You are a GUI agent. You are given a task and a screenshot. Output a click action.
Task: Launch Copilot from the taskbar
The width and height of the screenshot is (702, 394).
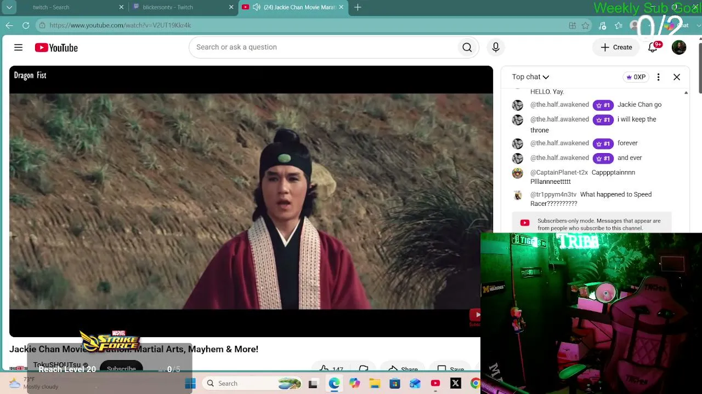[x=354, y=384]
